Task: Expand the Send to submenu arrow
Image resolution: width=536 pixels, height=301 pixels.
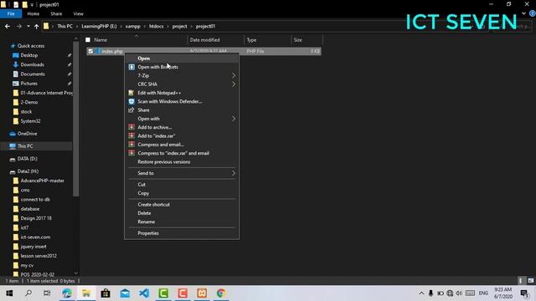Action: tap(234, 173)
